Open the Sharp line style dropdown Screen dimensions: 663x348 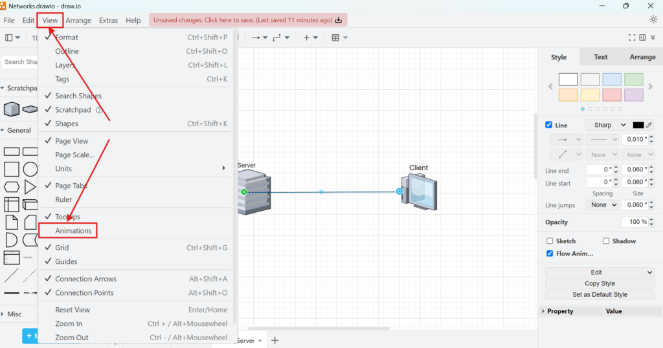[606, 125]
